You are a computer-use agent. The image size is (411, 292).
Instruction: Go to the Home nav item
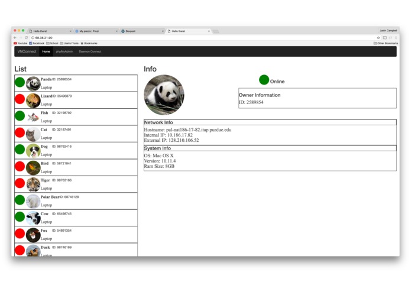coord(46,51)
